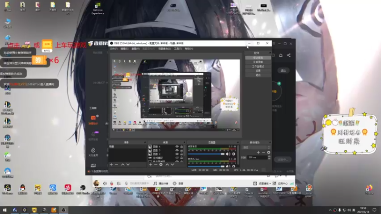Click the bell icon in 直播伴侣 window
The height and width of the screenshot is (214, 381).
[281, 55]
